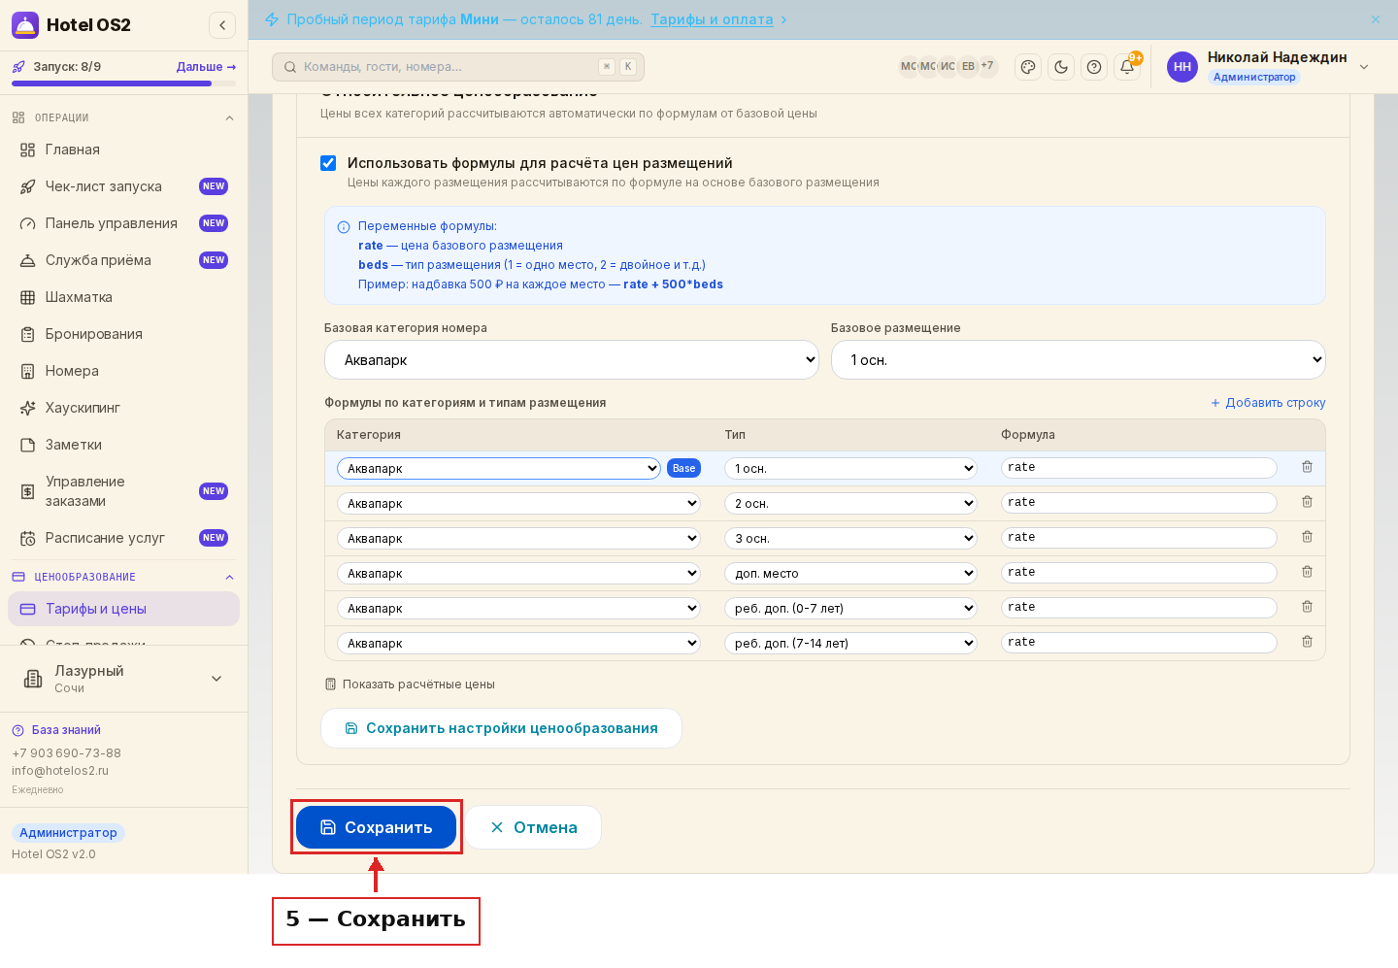The image size is (1398, 968).
Task: Delete the реб. доп. (0-7 лет) row
Action: point(1307,607)
